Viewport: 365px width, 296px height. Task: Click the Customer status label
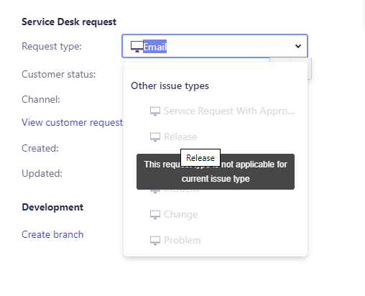pos(58,74)
